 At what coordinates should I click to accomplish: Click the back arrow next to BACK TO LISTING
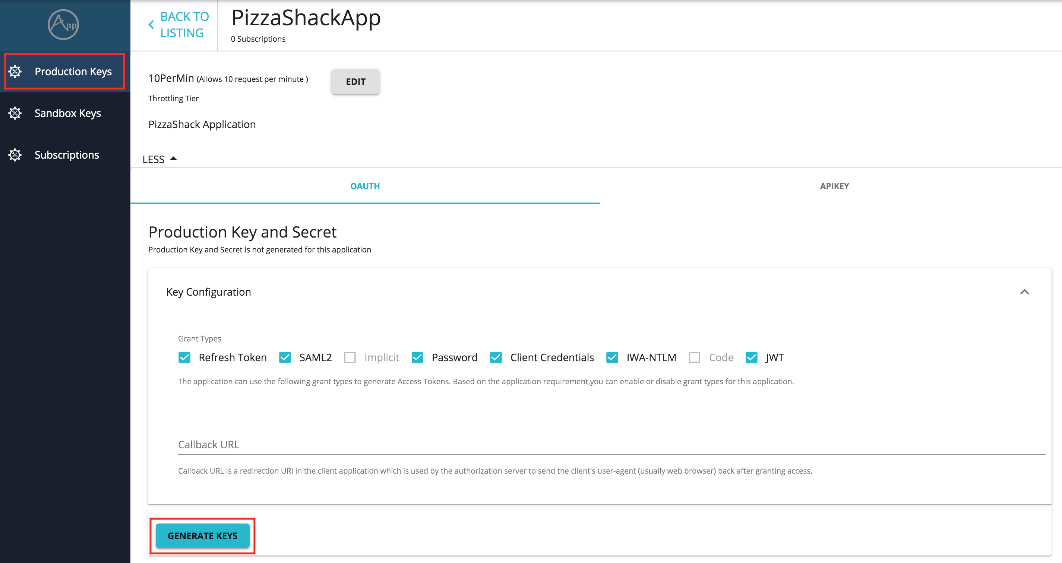[151, 24]
